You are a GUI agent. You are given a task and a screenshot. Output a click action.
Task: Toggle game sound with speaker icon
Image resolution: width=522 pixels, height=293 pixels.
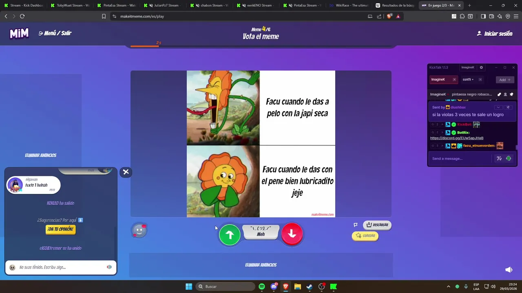point(509,270)
